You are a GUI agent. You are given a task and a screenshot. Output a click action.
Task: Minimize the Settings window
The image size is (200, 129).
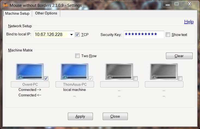pyautogui.click(x=168, y=4)
